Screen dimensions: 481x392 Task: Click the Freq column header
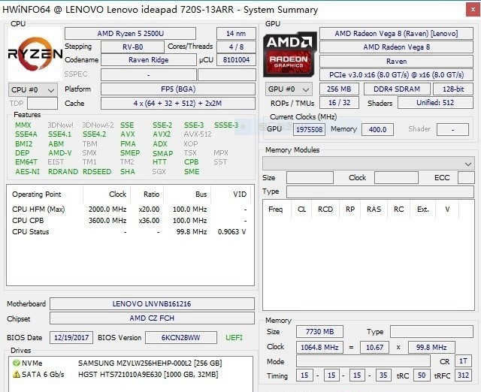pos(275,210)
